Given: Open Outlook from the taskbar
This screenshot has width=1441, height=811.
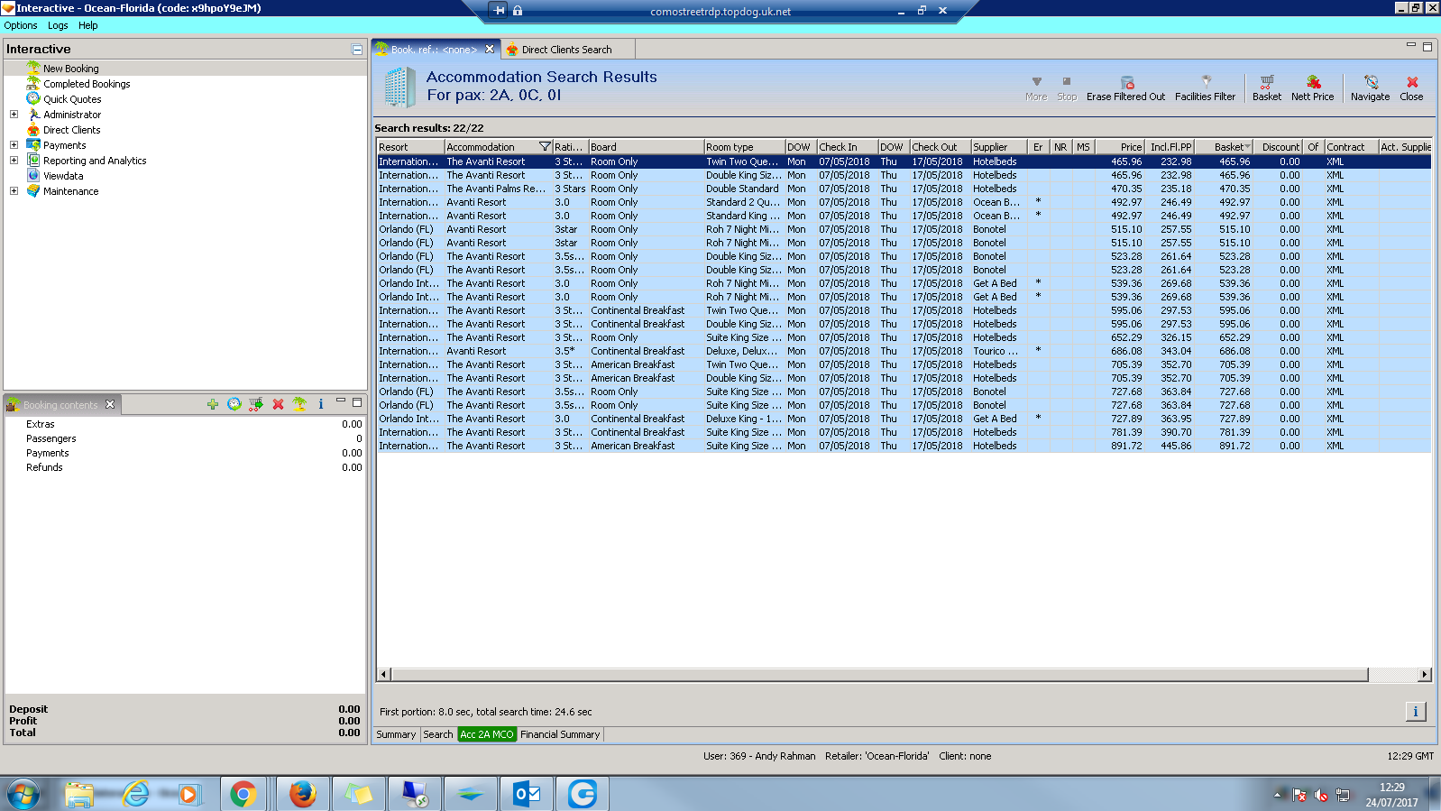Looking at the screenshot, I should (527, 794).
